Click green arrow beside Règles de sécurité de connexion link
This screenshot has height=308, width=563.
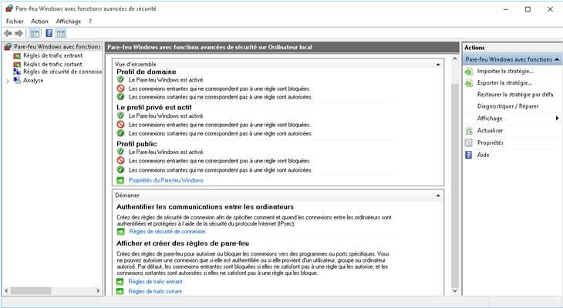pos(120,232)
